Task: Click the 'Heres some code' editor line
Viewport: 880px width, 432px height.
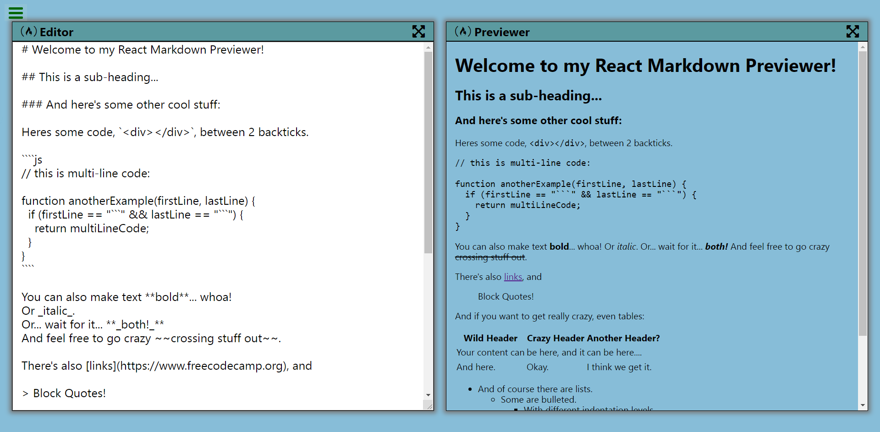Action: coord(165,132)
